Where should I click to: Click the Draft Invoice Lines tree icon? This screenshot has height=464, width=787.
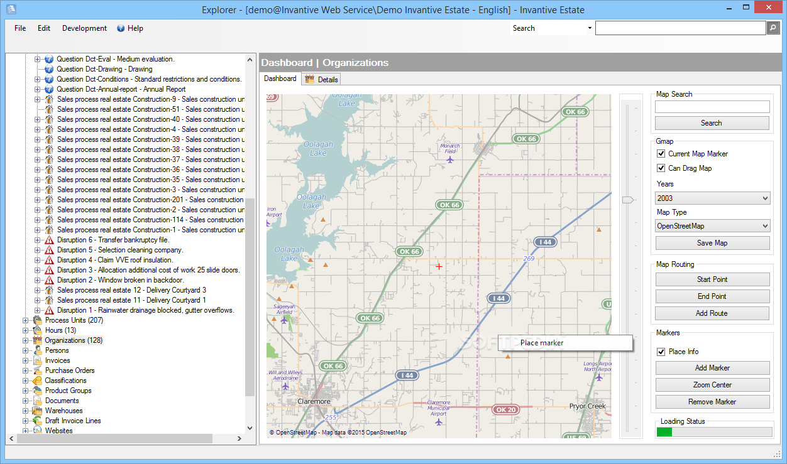coord(38,421)
